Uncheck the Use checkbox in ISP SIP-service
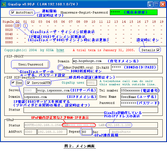 tap(13, 83)
